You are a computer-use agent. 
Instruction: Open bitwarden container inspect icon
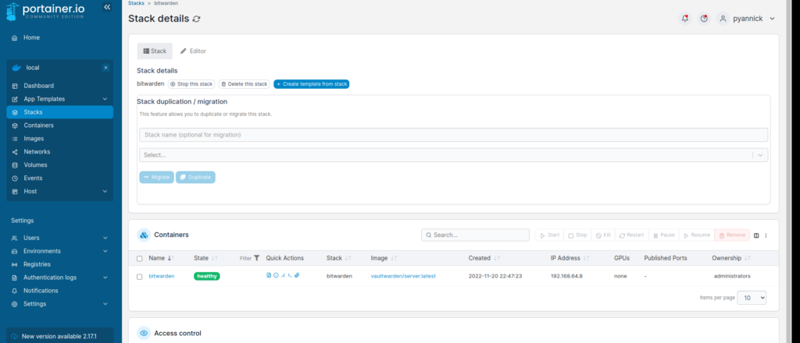pos(276,275)
